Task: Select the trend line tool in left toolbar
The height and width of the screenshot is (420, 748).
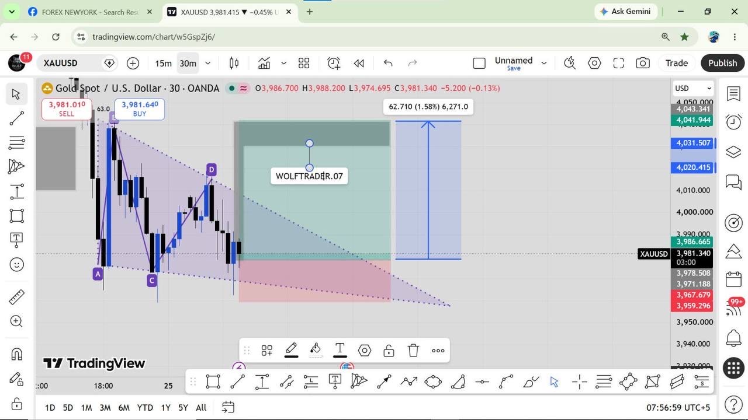Action: click(16, 118)
